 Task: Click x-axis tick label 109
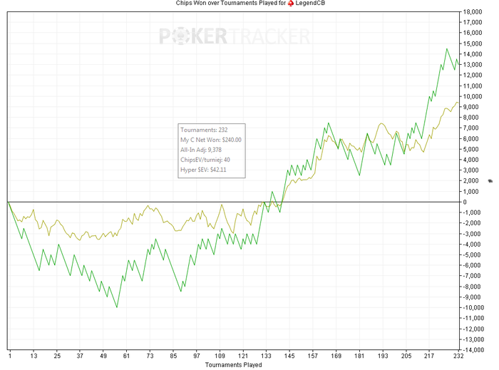pyautogui.click(x=220, y=356)
